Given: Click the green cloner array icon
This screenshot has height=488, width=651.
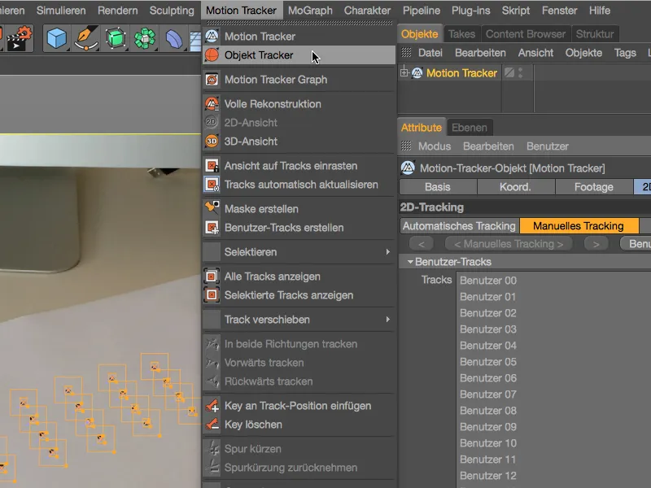Looking at the screenshot, I should 145,39.
